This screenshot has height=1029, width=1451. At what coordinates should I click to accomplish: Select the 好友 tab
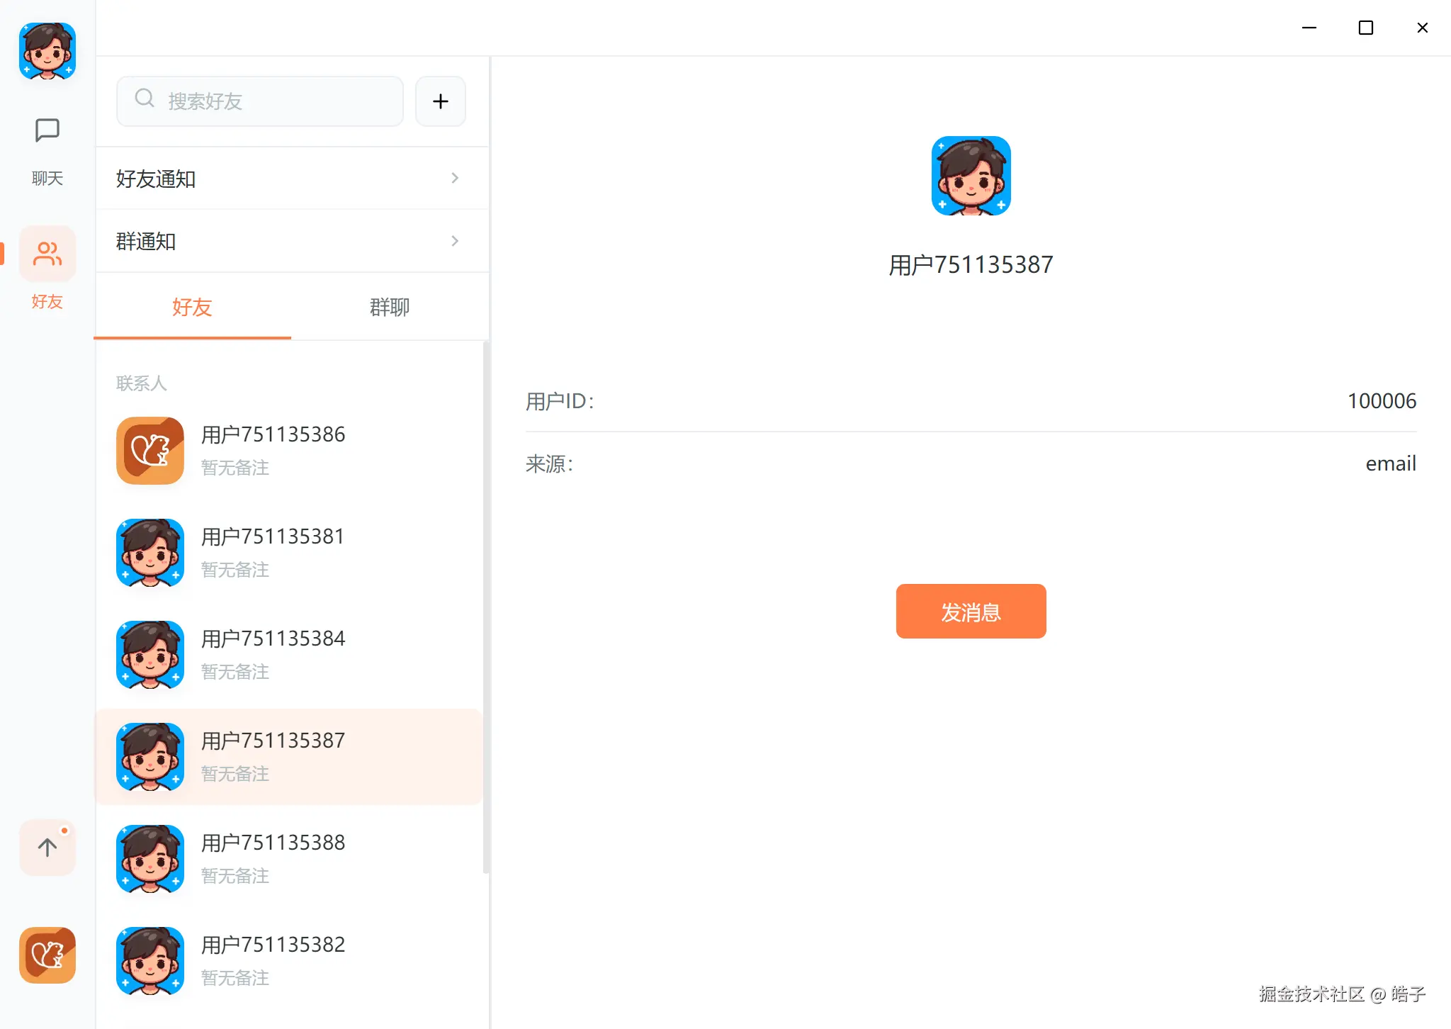pos(192,307)
